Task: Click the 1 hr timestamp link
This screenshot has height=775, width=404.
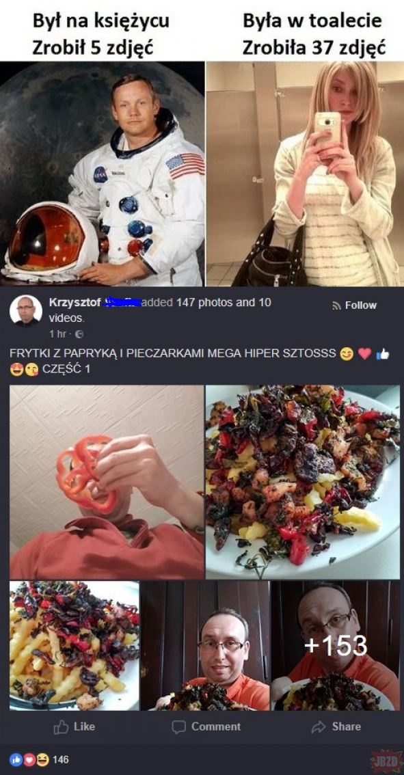Action: point(57,334)
